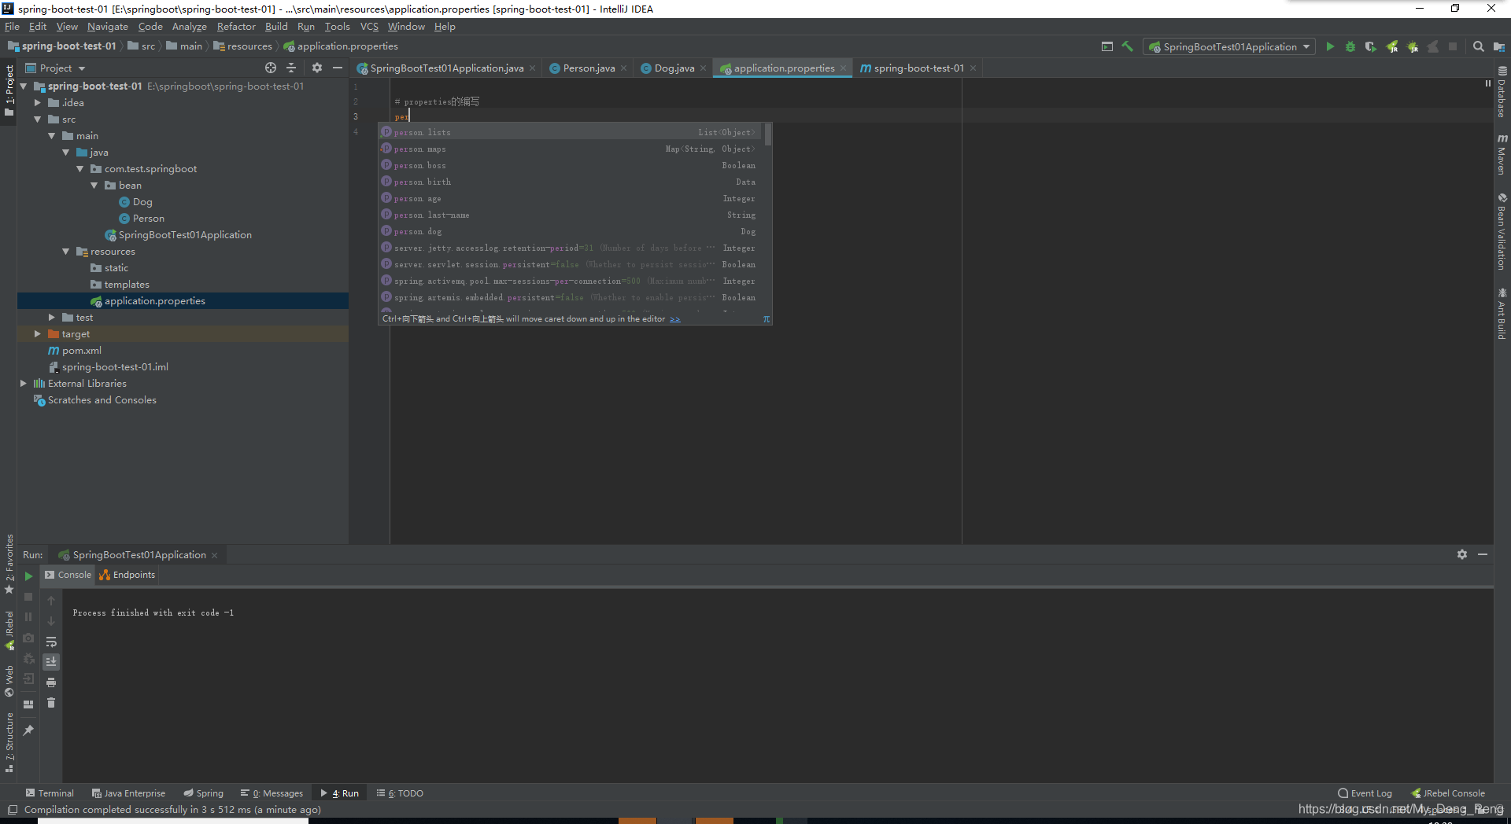Screen dimensions: 1511x824
Task: Select pom.xml in project tree
Action: [81, 351]
